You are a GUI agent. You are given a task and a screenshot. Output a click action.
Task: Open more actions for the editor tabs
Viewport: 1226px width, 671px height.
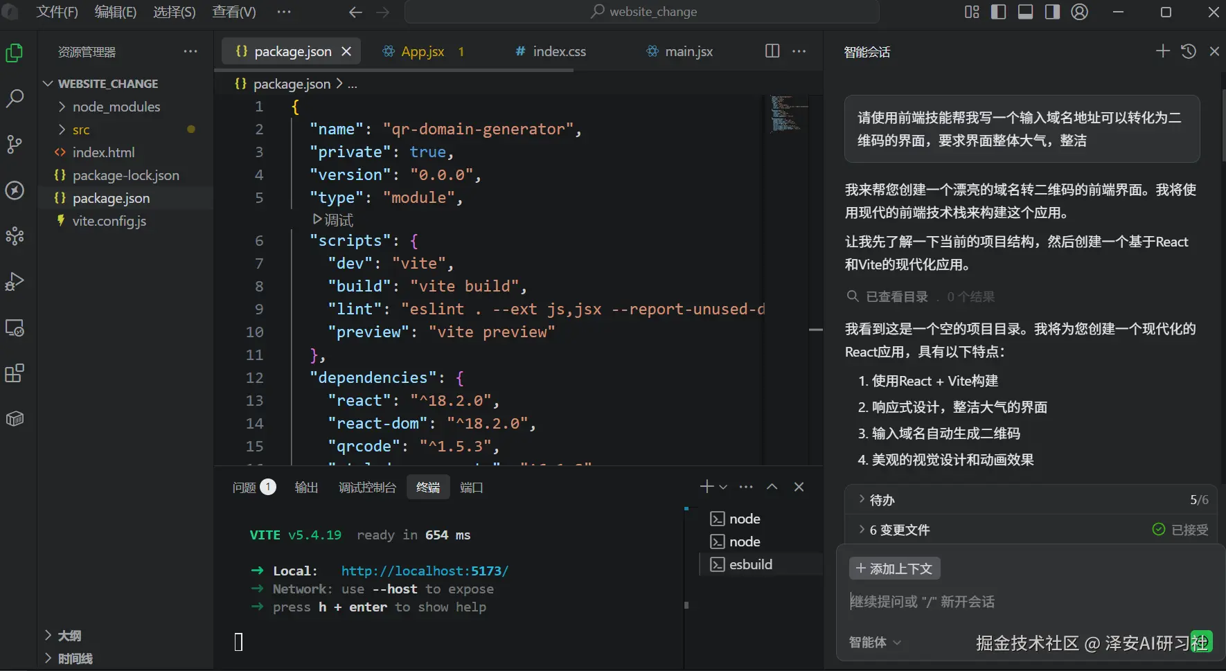(x=799, y=51)
